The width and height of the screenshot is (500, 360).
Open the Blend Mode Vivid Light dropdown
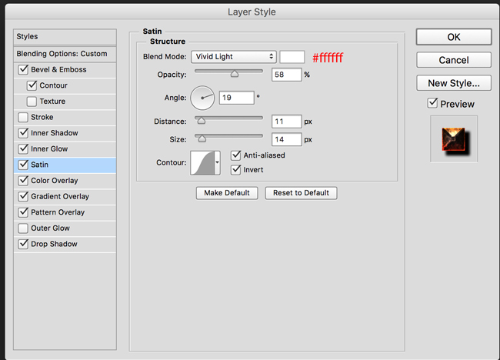(x=233, y=57)
